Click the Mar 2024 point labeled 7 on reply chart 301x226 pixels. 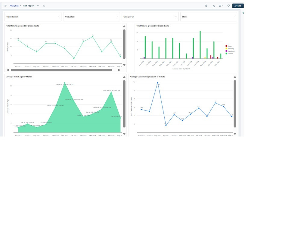[215, 103]
